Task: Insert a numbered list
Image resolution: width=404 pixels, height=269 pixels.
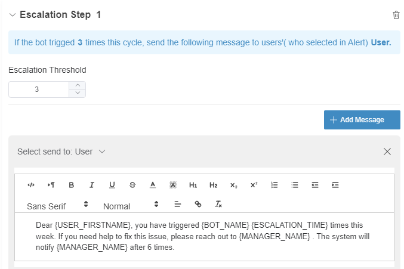Action: pos(275,185)
